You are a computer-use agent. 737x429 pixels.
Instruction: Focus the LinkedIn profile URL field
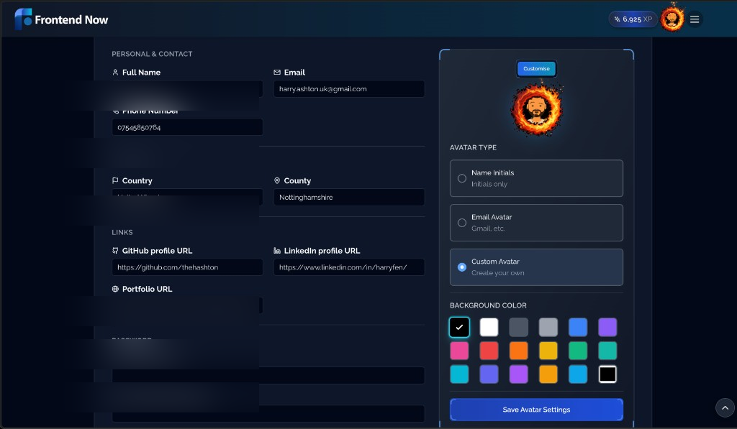[349, 267]
